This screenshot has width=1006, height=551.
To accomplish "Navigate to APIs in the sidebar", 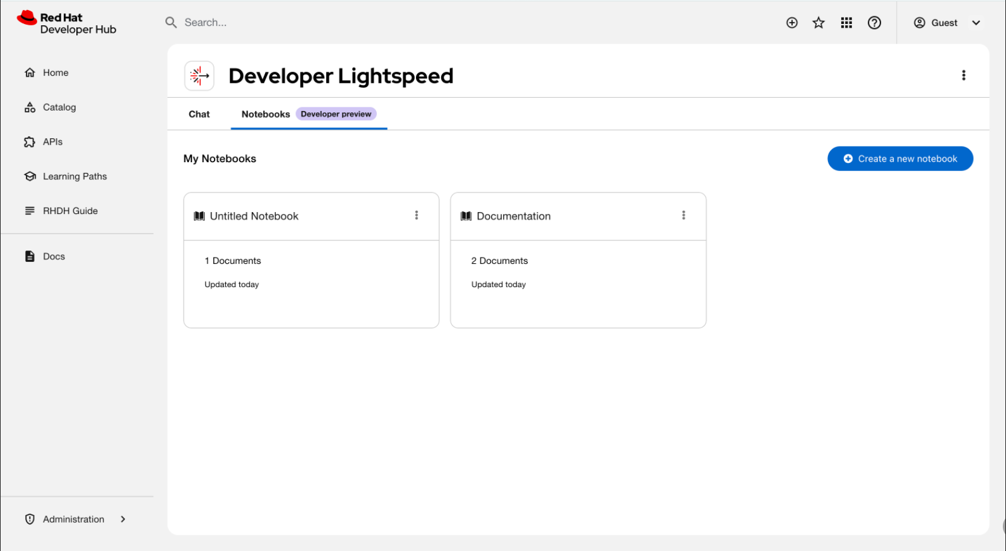I will coord(53,142).
